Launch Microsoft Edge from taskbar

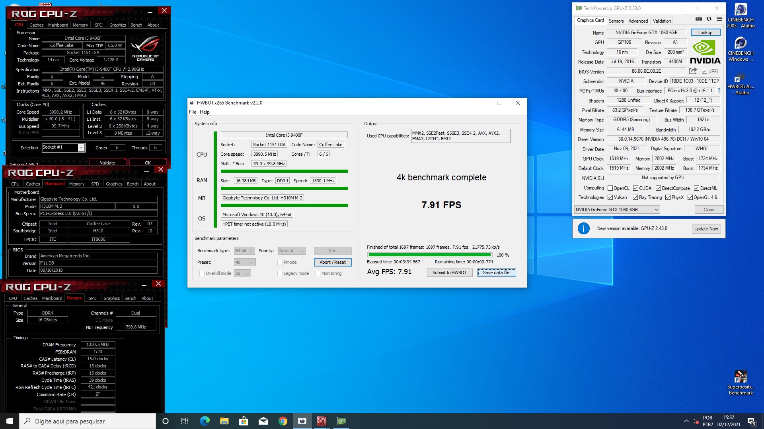point(205,421)
